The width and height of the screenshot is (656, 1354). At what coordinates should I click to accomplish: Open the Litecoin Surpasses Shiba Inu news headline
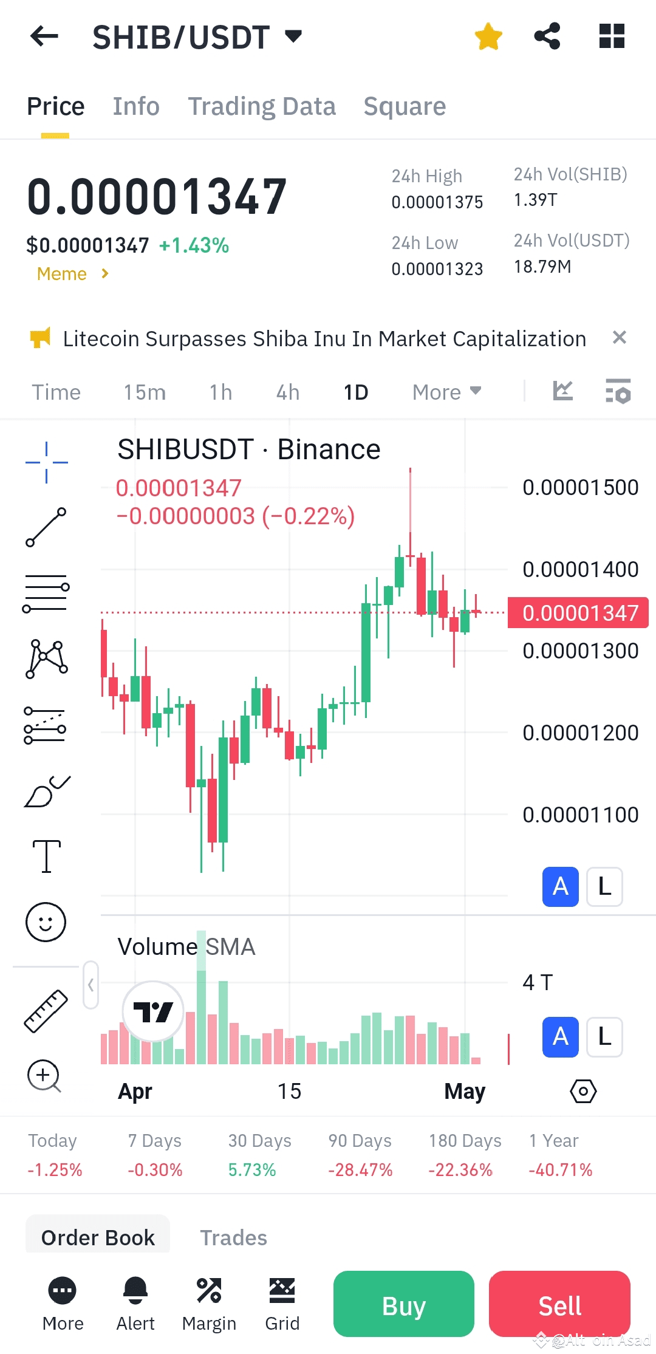(x=324, y=338)
